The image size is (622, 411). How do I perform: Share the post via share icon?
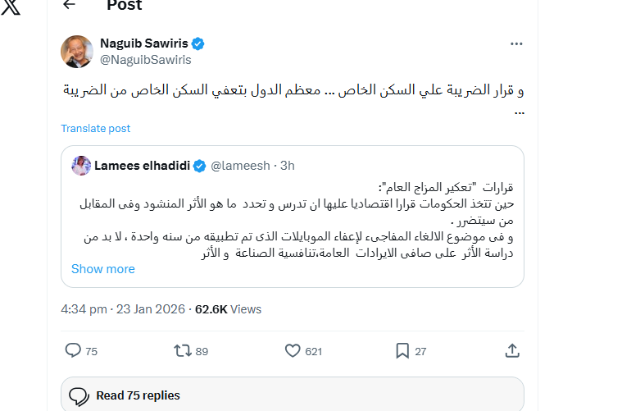(x=512, y=351)
